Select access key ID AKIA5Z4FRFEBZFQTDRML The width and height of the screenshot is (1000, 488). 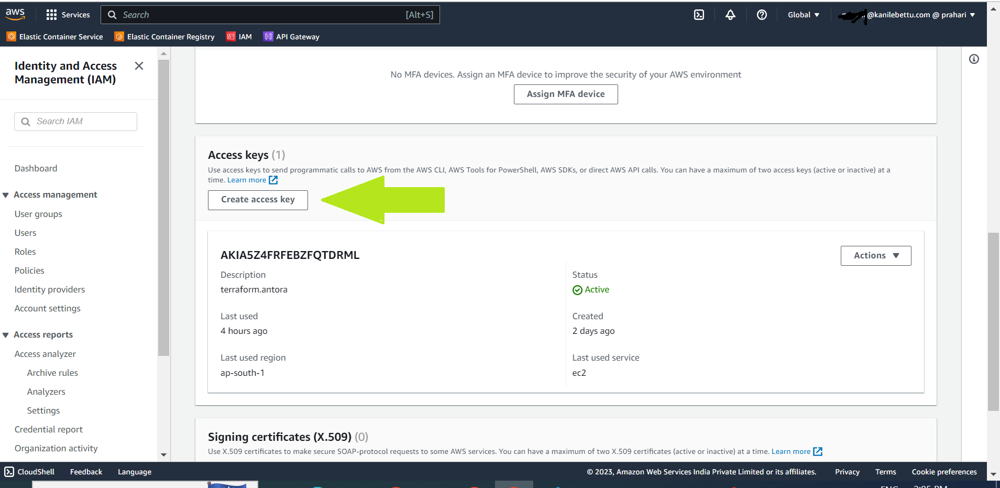pos(290,255)
